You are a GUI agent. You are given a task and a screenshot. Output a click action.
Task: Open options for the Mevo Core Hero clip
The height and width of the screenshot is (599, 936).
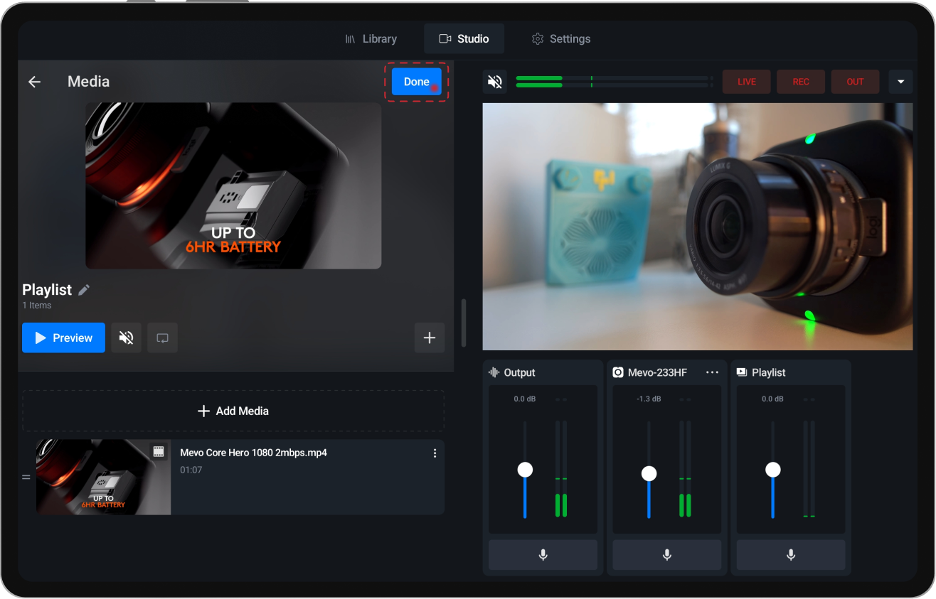435,453
